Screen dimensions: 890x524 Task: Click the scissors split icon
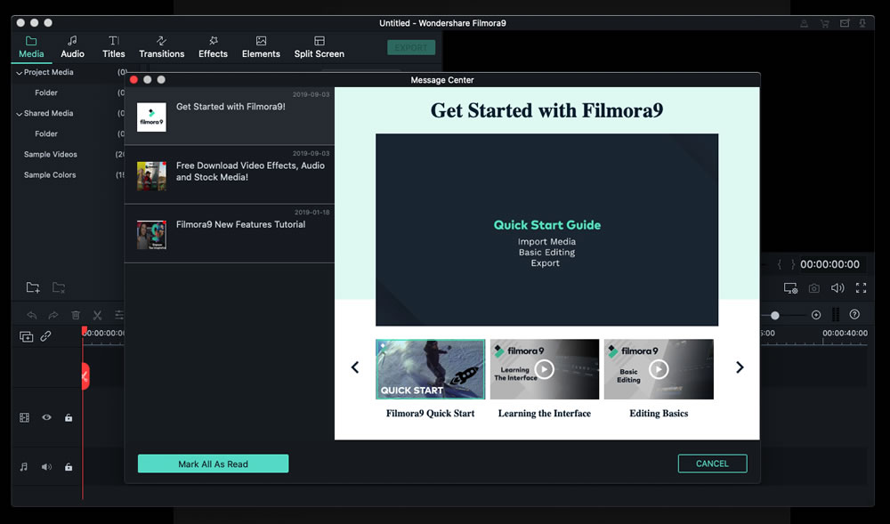coord(97,315)
